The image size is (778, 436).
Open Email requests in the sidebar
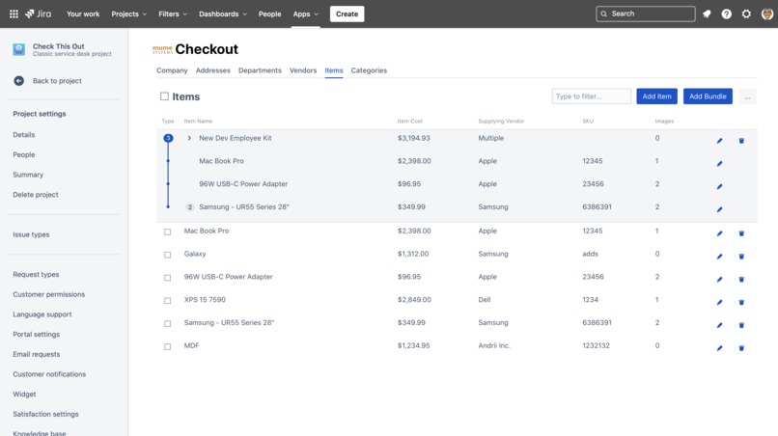coord(37,354)
